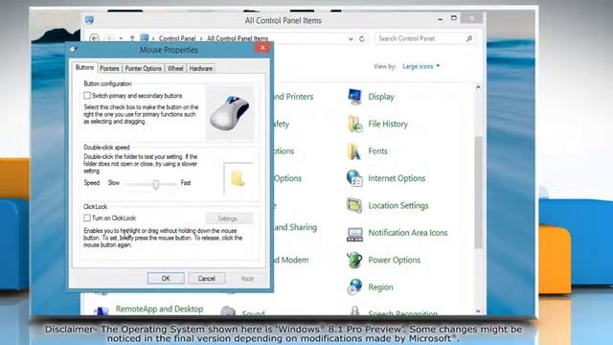613x345 pixels.
Task: Click the Control Panel window title icon
Action: coord(89,20)
